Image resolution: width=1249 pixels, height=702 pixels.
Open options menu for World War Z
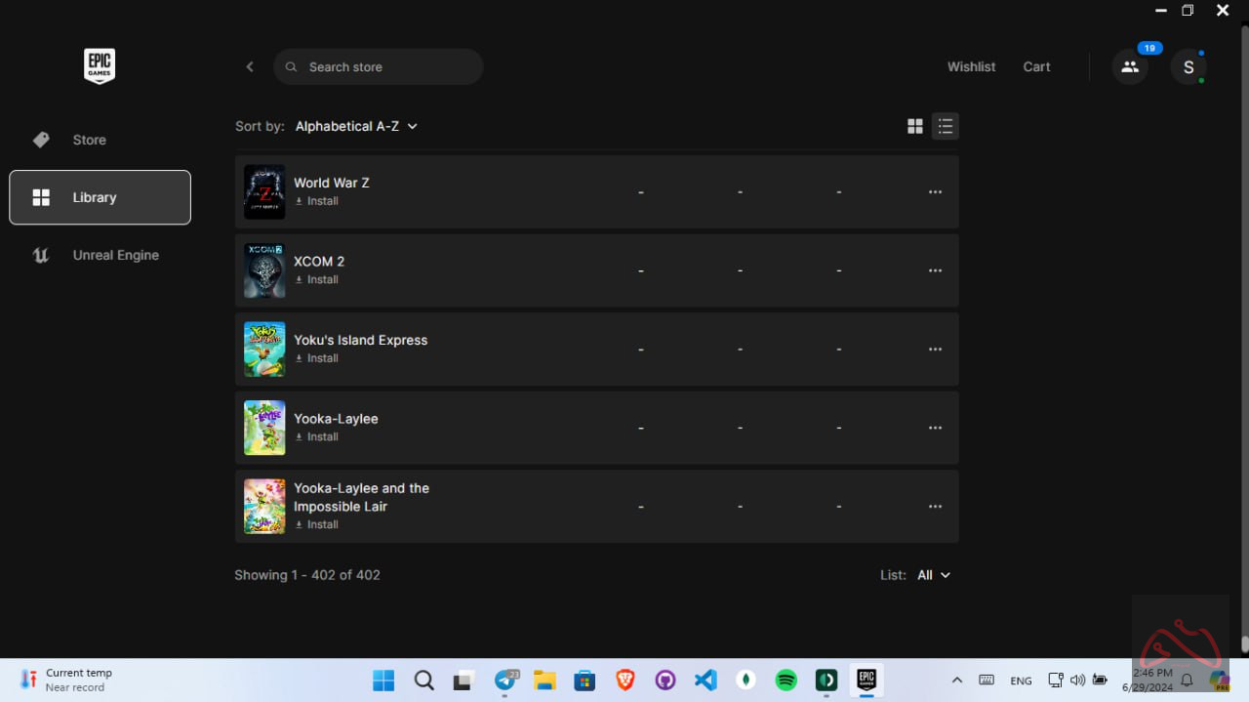click(935, 192)
